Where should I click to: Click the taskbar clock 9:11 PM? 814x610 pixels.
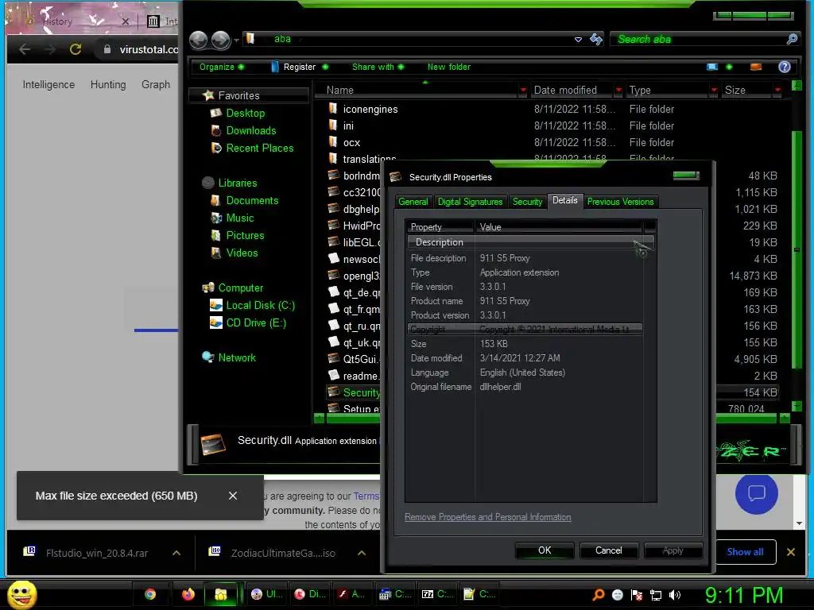click(x=743, y=595)
